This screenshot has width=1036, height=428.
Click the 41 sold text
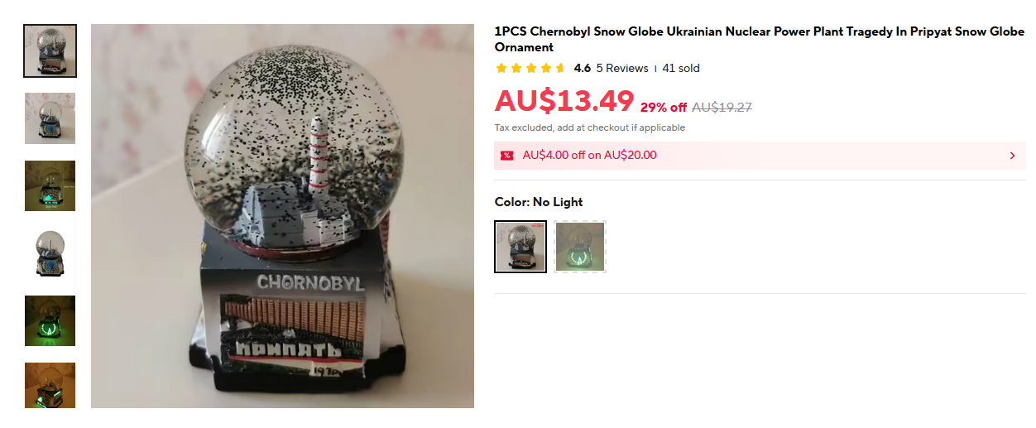pos(681,68)
